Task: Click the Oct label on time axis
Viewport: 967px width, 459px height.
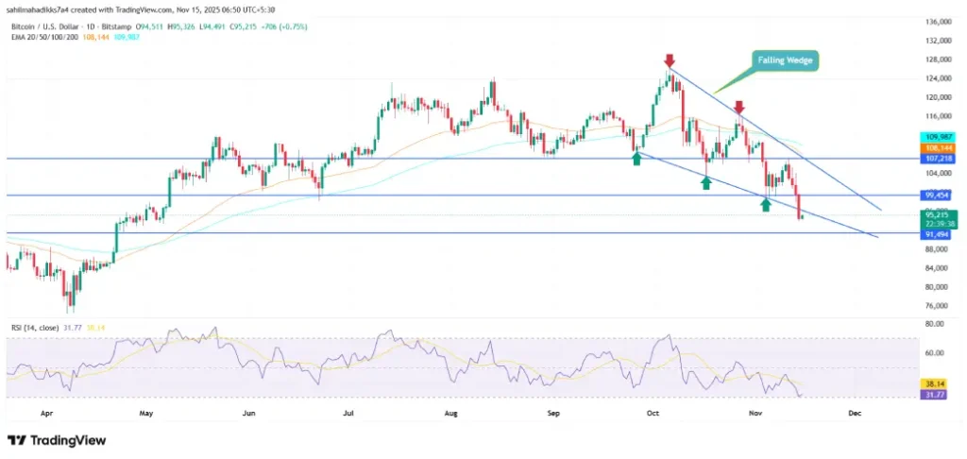Action: [x=653, y=413]
